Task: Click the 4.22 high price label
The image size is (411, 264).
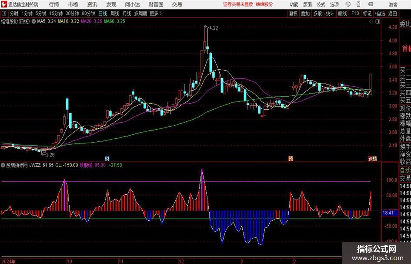Action: click(214, 28)
